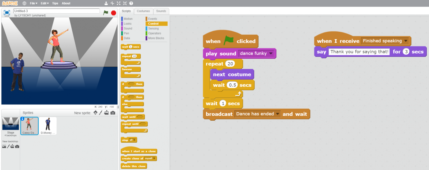Click the Events category color swatch

146,19
